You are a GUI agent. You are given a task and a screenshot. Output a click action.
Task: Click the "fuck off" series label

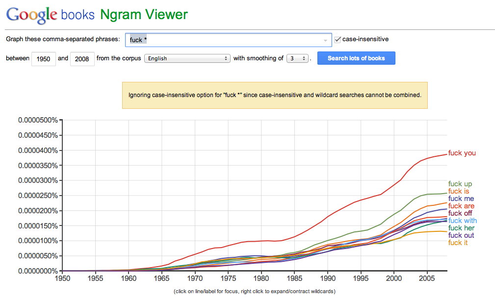[460, 213]
